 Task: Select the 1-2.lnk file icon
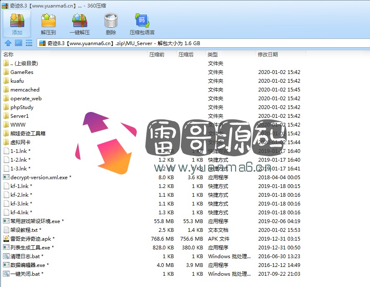(x=6, y=160)
